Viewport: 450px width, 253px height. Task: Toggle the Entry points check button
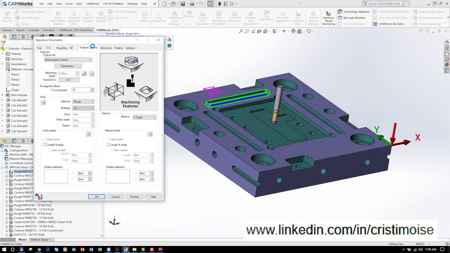tap(89, 134)
